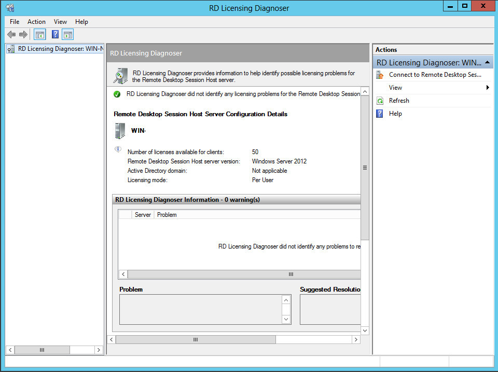Viewport: 498px width, 372px height.
Task: Open the Help menu in menu bar
Action: (81, 22)
